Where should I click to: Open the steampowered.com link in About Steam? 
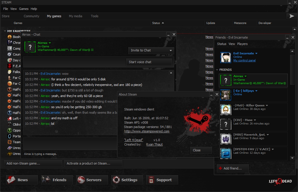147,131
